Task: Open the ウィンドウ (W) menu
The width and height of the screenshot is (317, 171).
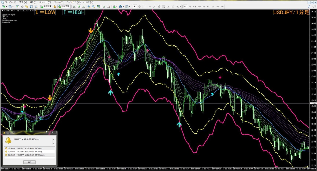Action: (x=74, y=2)
